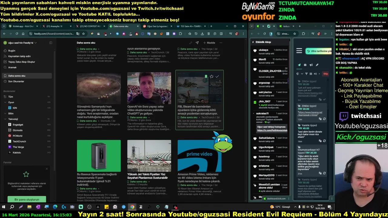Copy the Yuntrix TRY 40.00 tip message
The width and height of the screenshot is (388, 218).
[320, 141]
